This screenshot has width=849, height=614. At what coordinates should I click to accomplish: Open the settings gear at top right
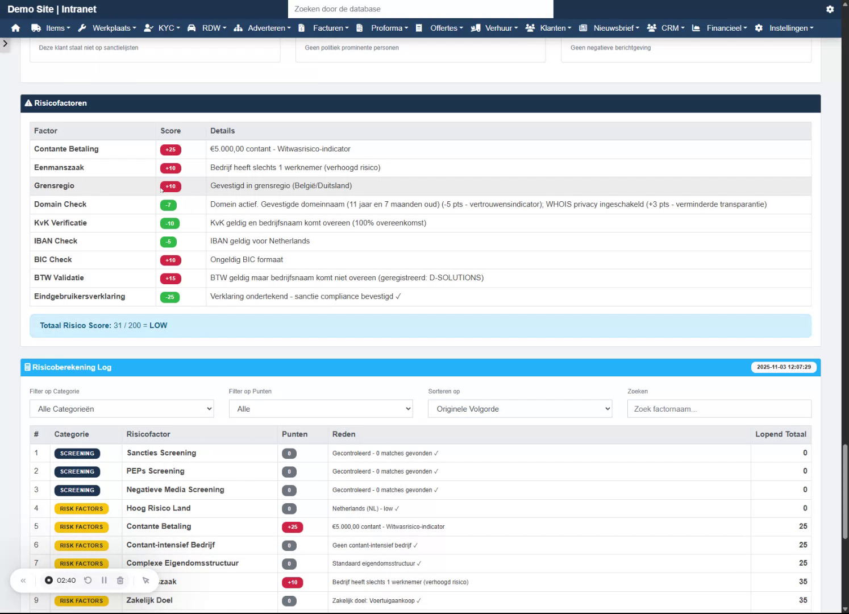pos(830,9)
